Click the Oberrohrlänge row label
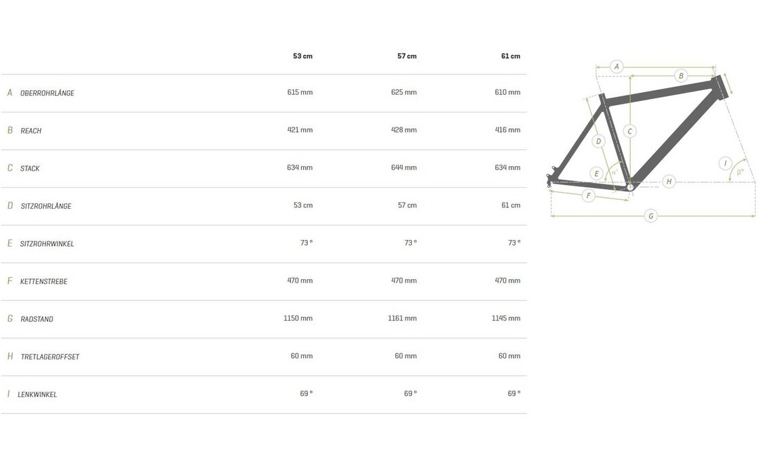The image size is (759, 467). pyautogui.click(x=47, y=94)
